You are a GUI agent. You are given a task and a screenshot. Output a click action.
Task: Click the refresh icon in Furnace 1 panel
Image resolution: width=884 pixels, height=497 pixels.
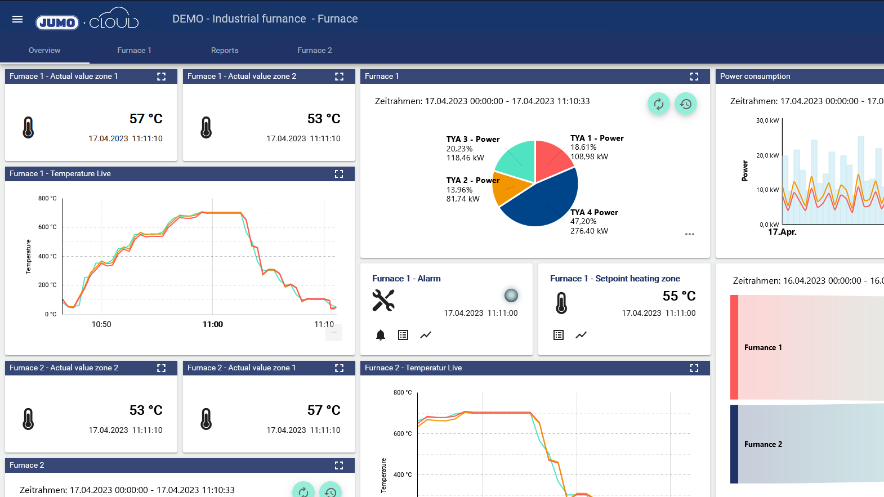pyautogui.click(x=658, y=104)
